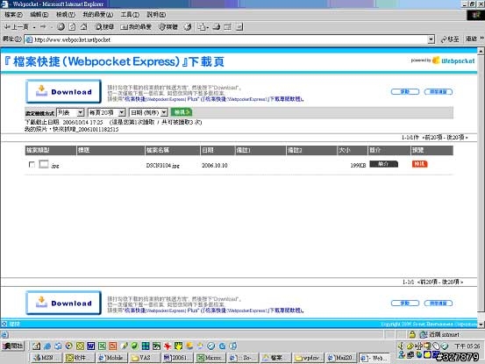Switch to the wpdmv folder taskbar button
Image resolution: width=485 pixels, height=364 pixels.
308,358
